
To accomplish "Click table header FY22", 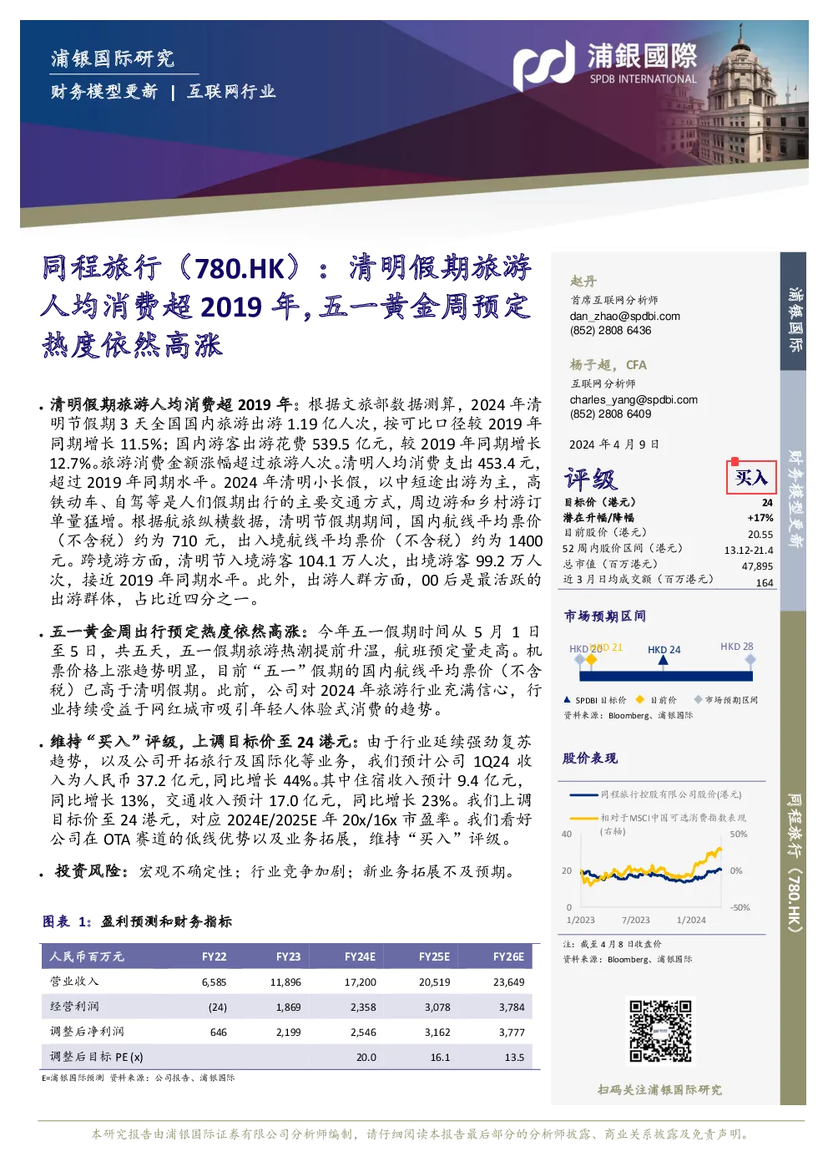I will pyautogui.click(x=215, y=956).
